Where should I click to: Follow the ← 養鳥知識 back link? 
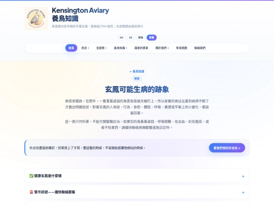[137, 71]
